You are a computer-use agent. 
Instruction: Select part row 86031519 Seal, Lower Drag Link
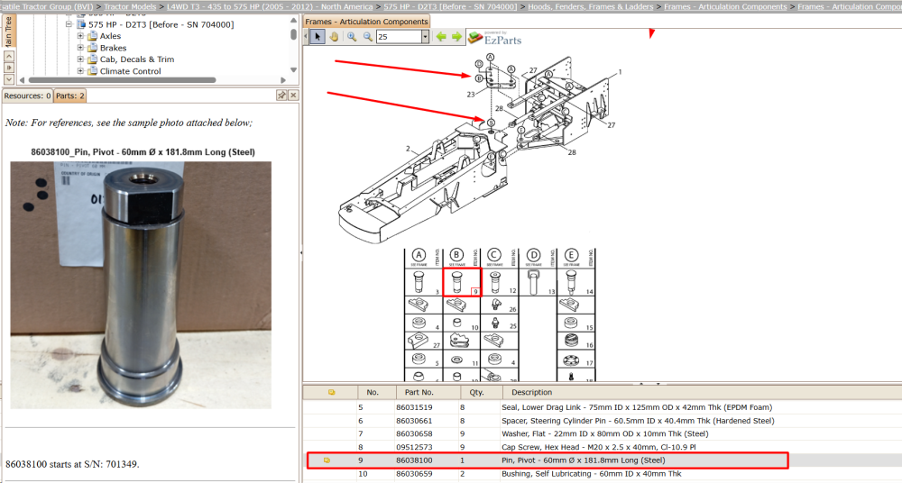(x=603, y=407)
